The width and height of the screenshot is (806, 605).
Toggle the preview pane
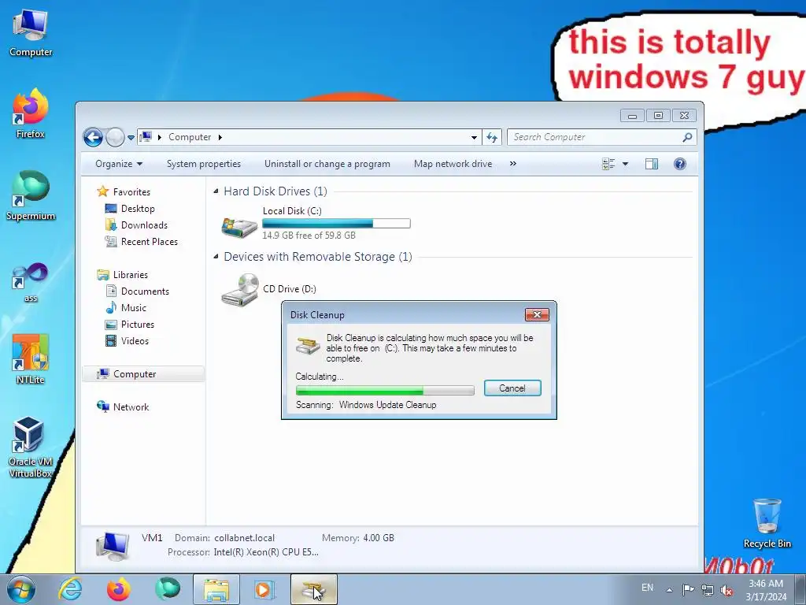coord(651,164)
